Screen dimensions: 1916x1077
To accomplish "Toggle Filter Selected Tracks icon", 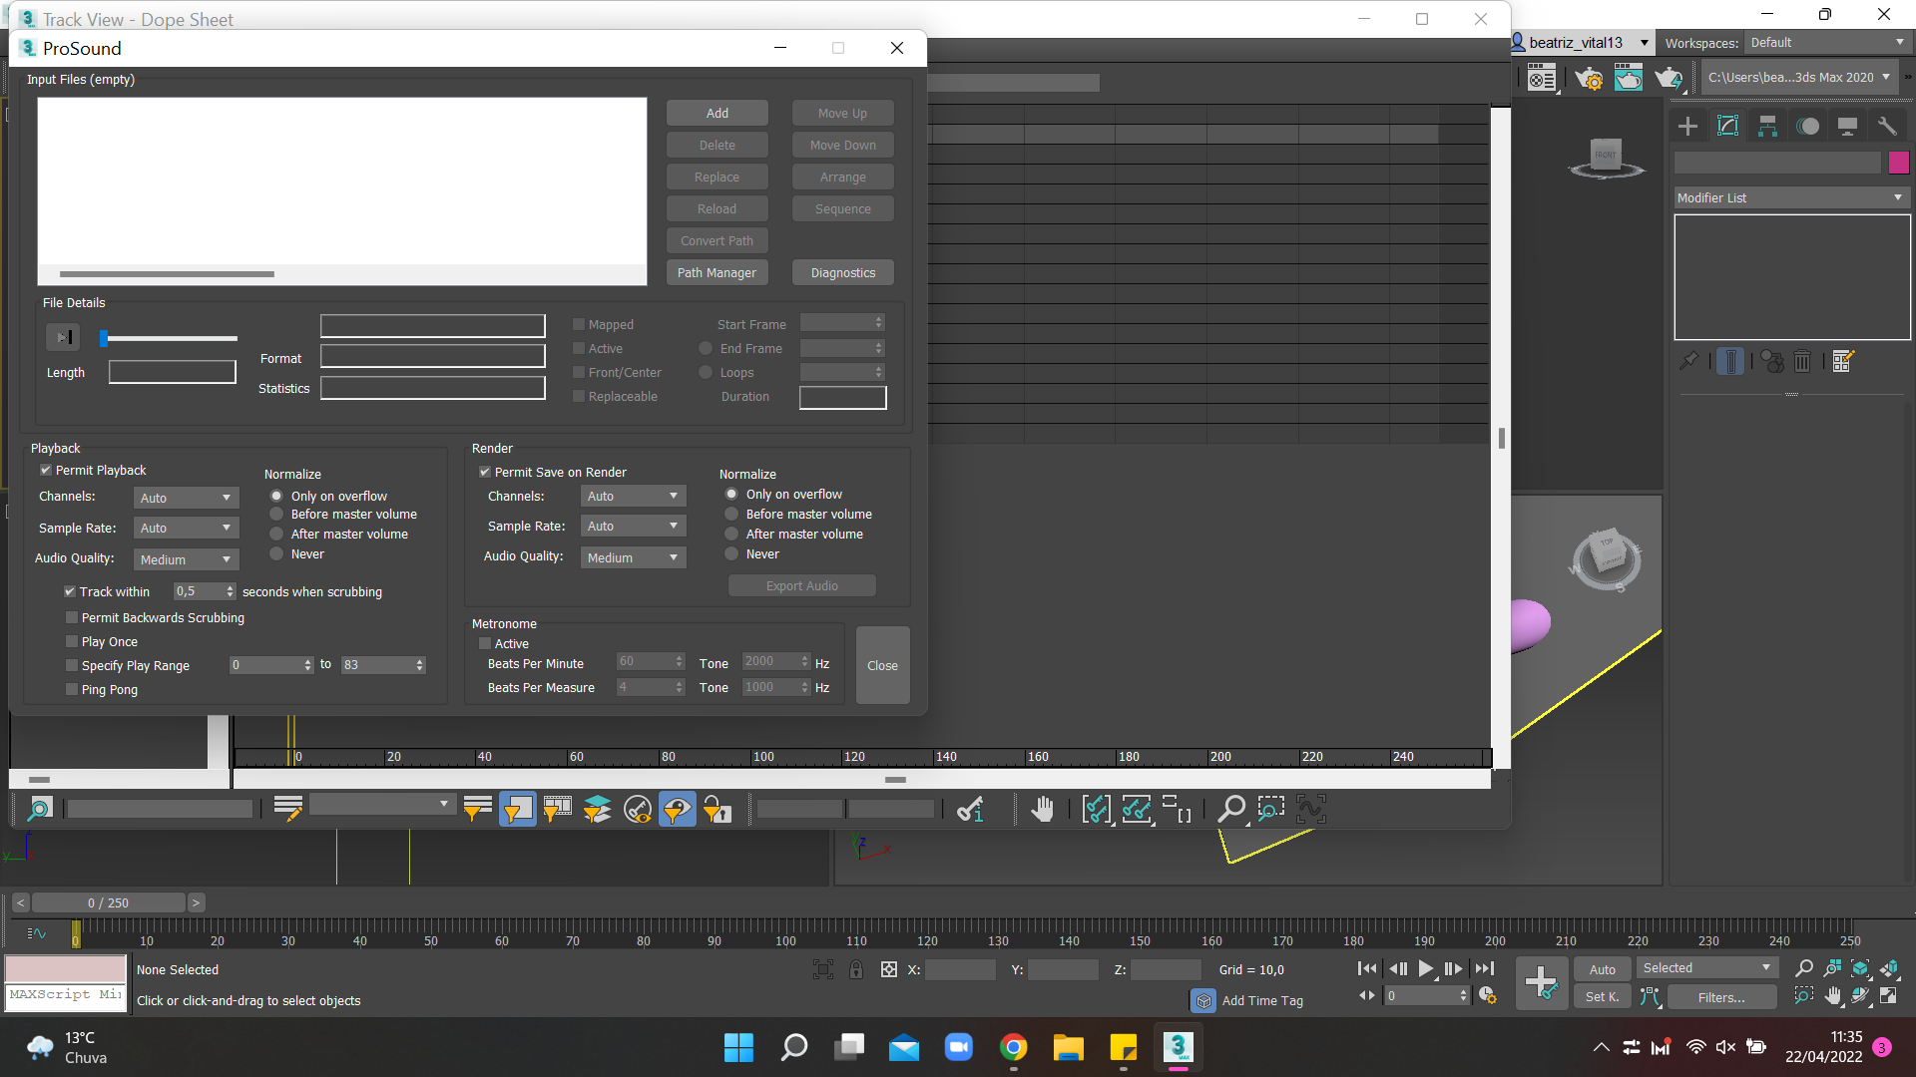I will (x=478, y=809).
